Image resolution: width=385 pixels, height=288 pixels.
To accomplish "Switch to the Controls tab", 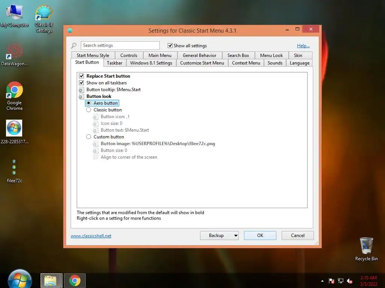I will (129, 55).
